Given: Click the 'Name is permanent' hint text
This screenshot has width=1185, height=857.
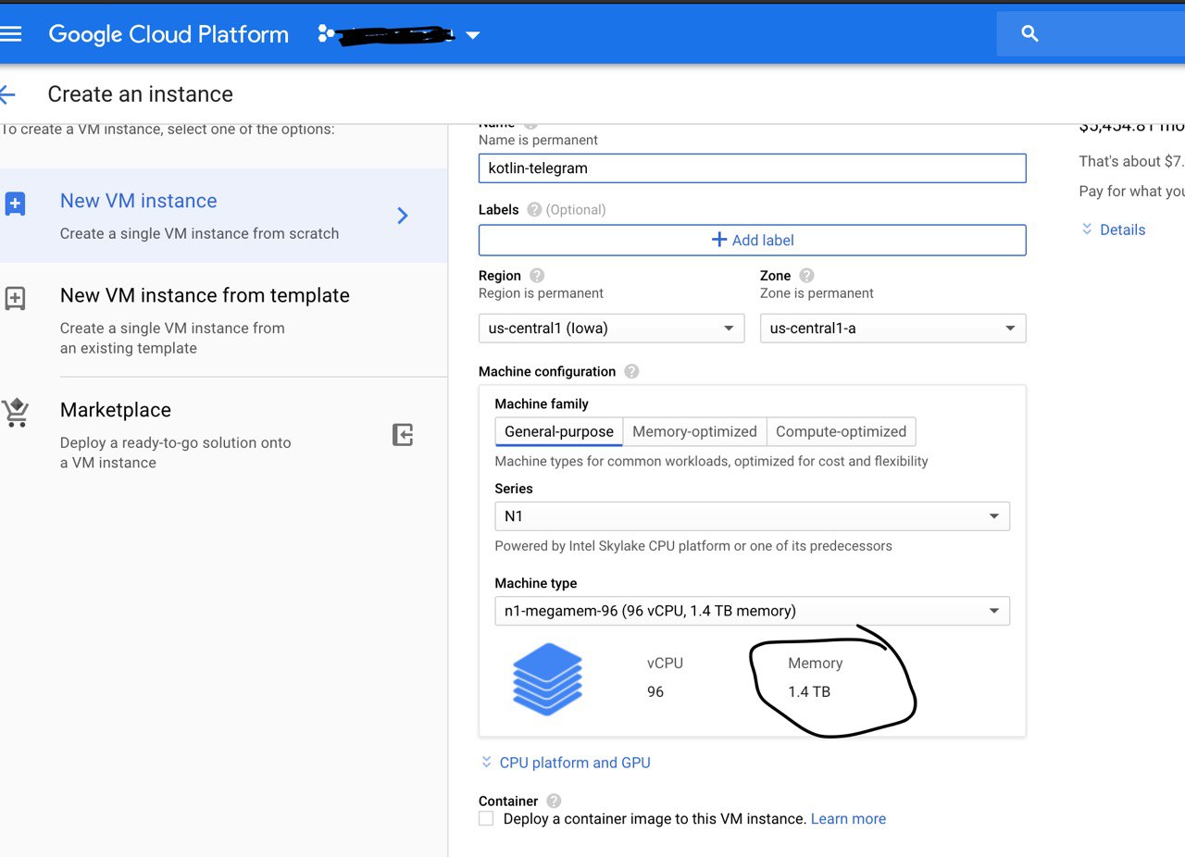Looking at the screenshot, I should (538, 140).
